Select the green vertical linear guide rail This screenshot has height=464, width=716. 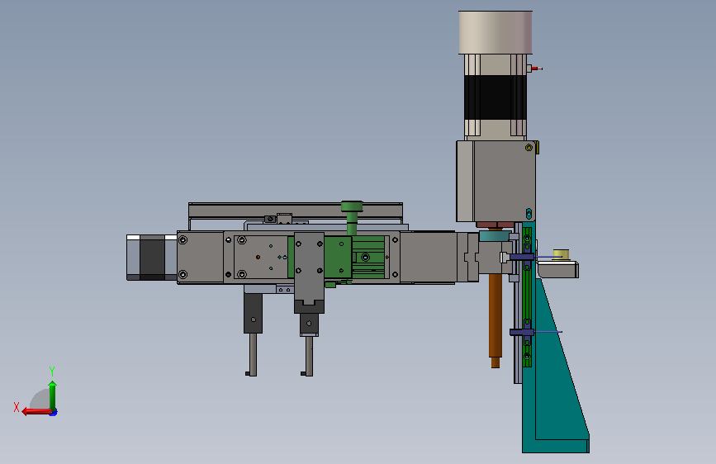pos(527,297)
